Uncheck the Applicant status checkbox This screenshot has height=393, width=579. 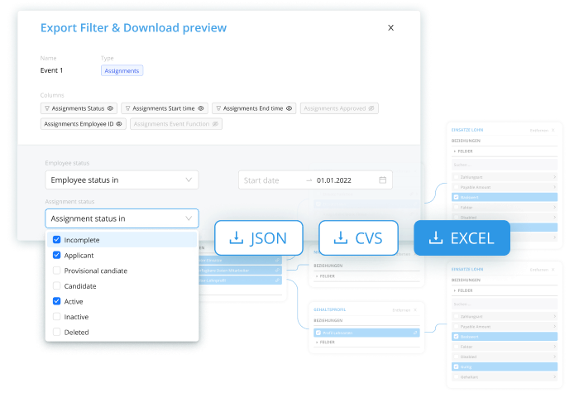tap(56, 255)
